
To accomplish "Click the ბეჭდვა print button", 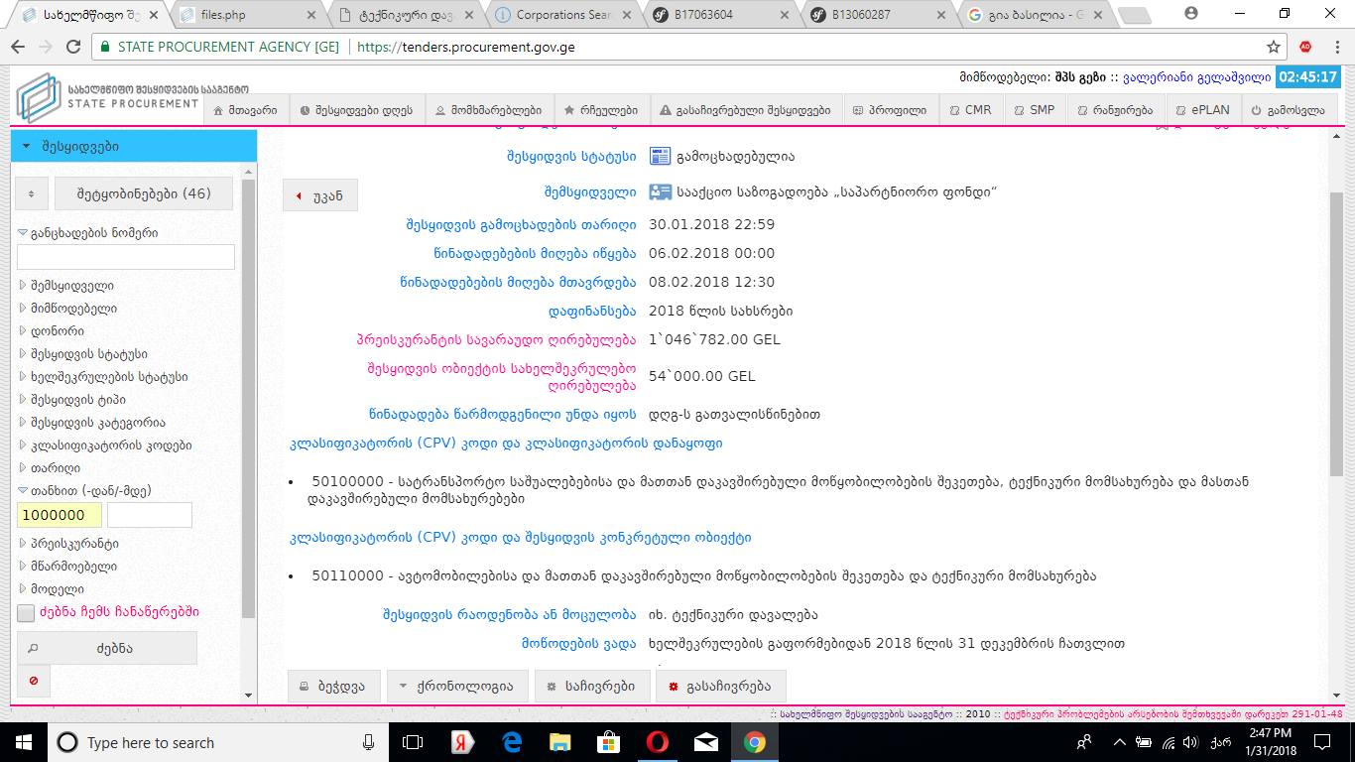I will (333, 686).
